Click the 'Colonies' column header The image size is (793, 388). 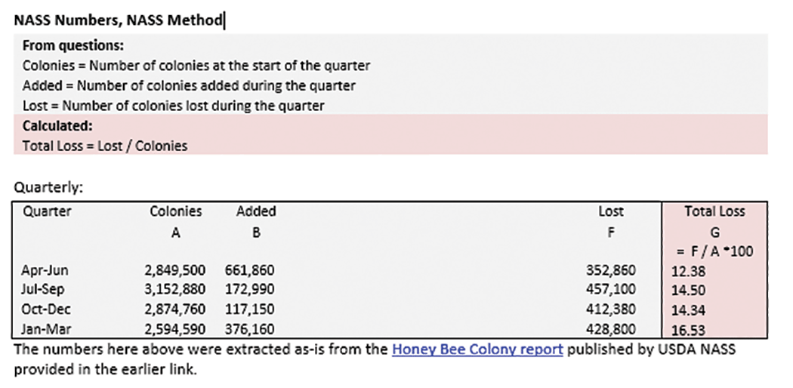(176, 211)
